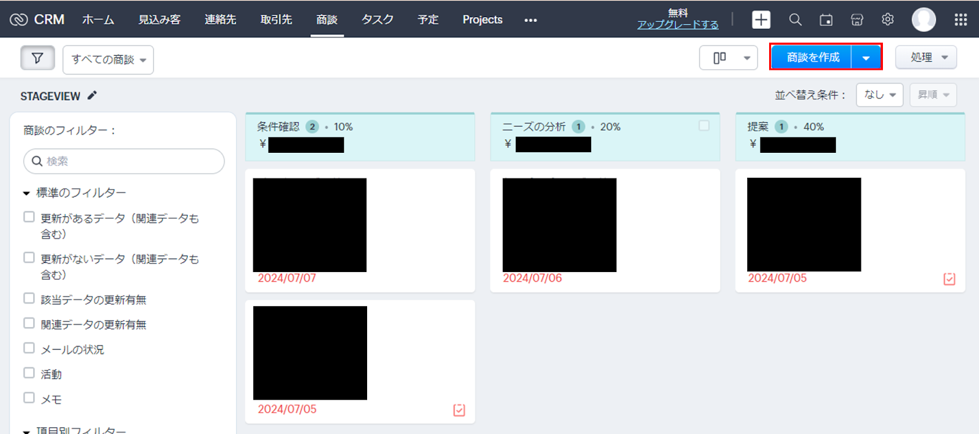Image resolution: width=979 pixels, height=434 pixels.
Task: Switch to the 見込み客 tab
Action: [x=159, y=20]
